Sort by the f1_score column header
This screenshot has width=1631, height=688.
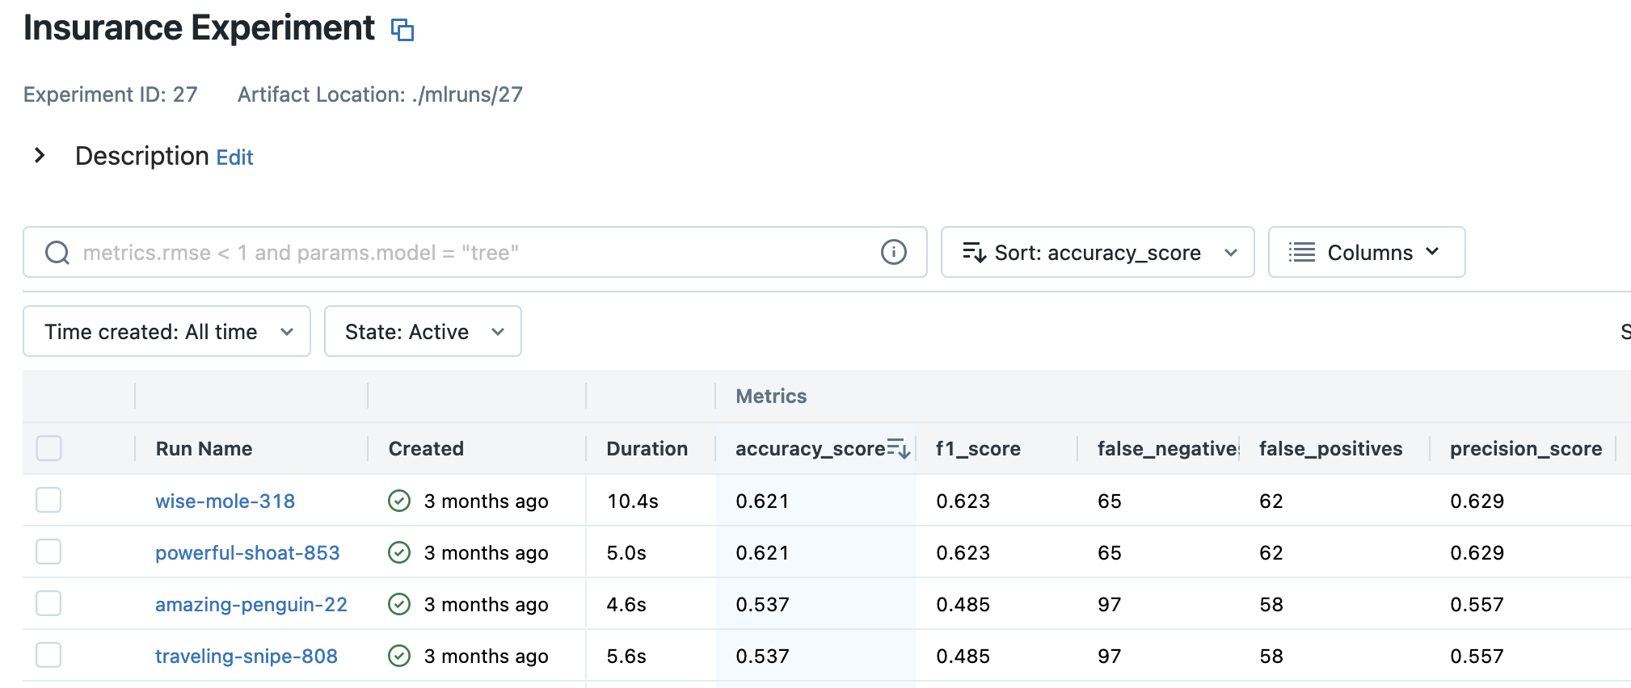(978, 449)
